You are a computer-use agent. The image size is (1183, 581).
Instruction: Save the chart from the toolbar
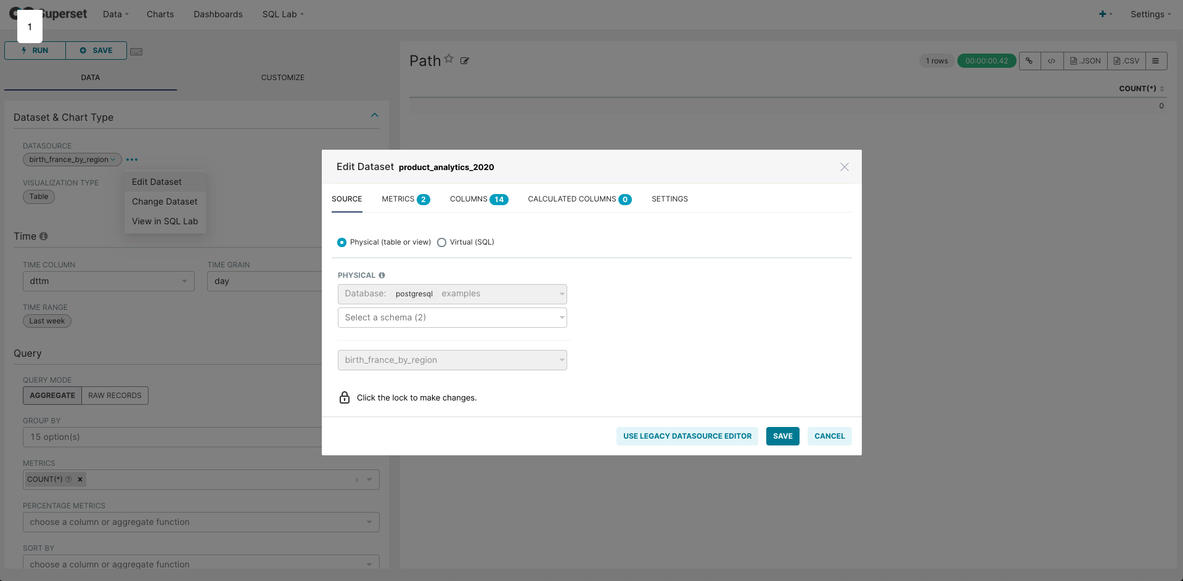(x=96, y=51)
